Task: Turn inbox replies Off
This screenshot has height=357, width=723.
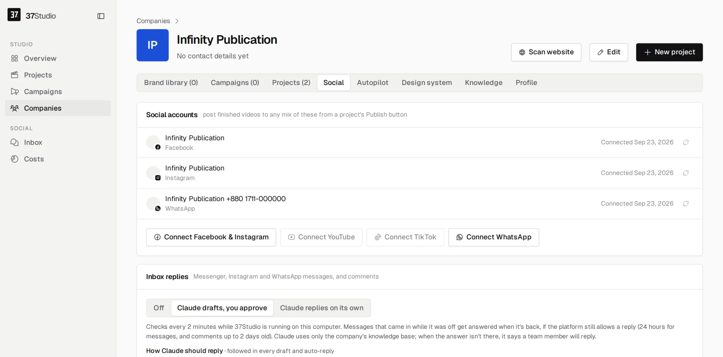Action: click(159, 308)
